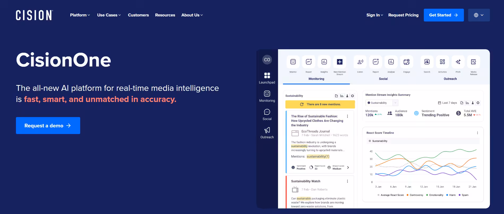
Task: Open Monitoring in the sidebar
Action: [x=267, y=96]
